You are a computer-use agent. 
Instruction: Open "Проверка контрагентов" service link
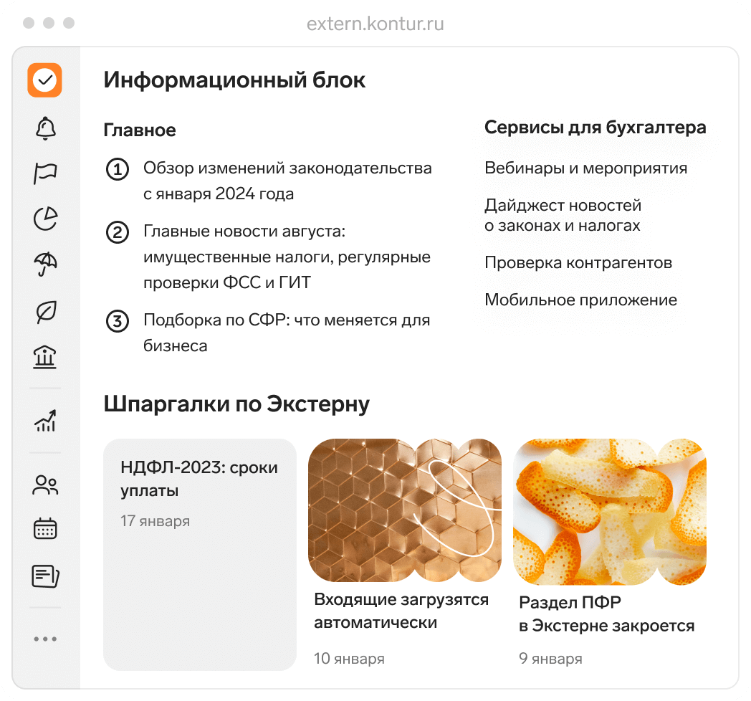tap(578, 262)
